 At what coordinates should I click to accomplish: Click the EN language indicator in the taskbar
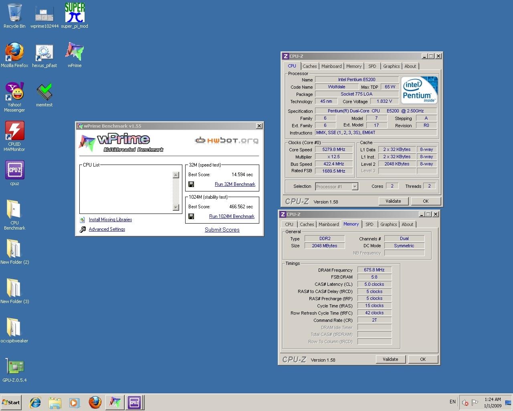452,402
